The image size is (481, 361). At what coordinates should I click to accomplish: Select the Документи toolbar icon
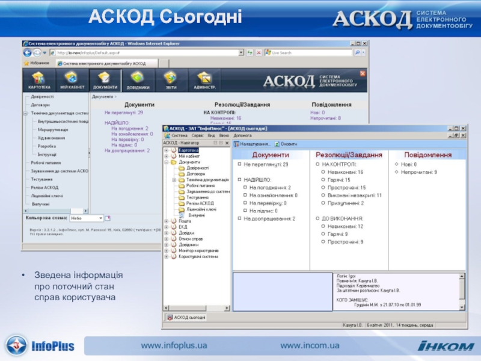click(105, 80)
